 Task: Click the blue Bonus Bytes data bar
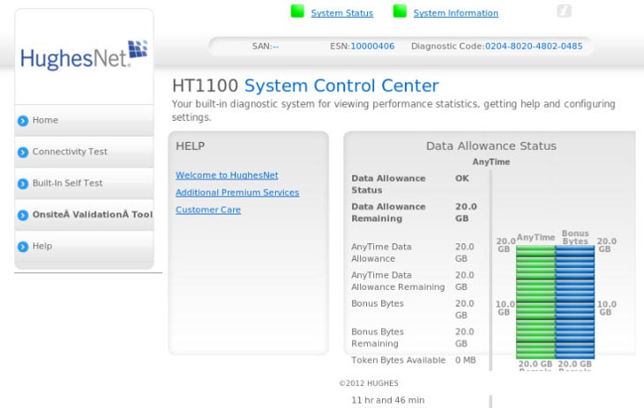[x=575, y=301]
